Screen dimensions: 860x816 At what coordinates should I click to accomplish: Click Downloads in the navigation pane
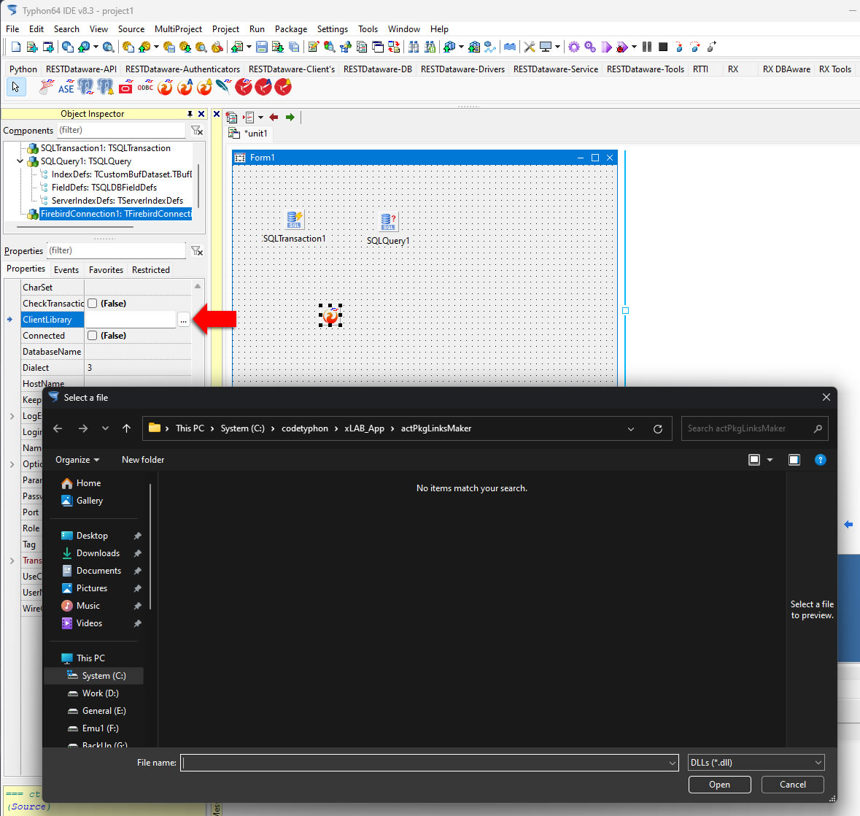click(x=98, y=553)
